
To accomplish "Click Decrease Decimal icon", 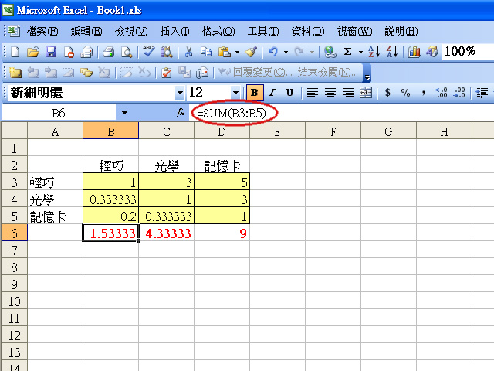I will (x=459, y=93).
